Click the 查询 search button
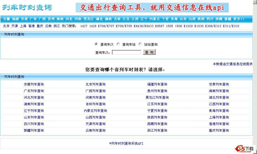 click(149, 52)
